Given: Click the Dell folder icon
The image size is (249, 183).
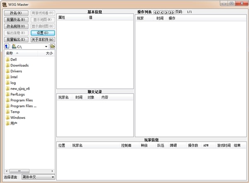Looking at the screenshot, I should click(7, 60).
